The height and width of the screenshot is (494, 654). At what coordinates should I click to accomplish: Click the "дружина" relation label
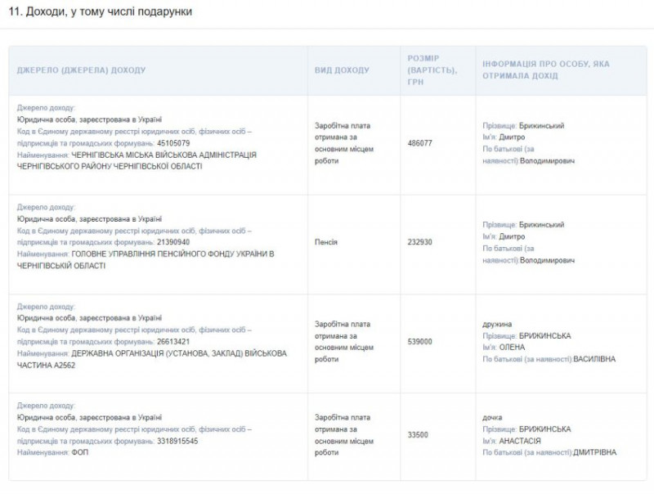(x=497, y=324)
